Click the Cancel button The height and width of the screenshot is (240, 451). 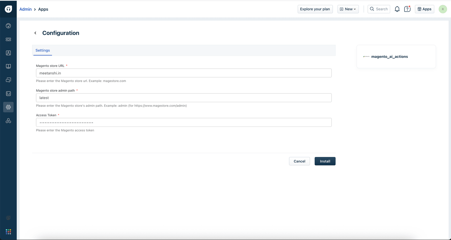[299, 161]
